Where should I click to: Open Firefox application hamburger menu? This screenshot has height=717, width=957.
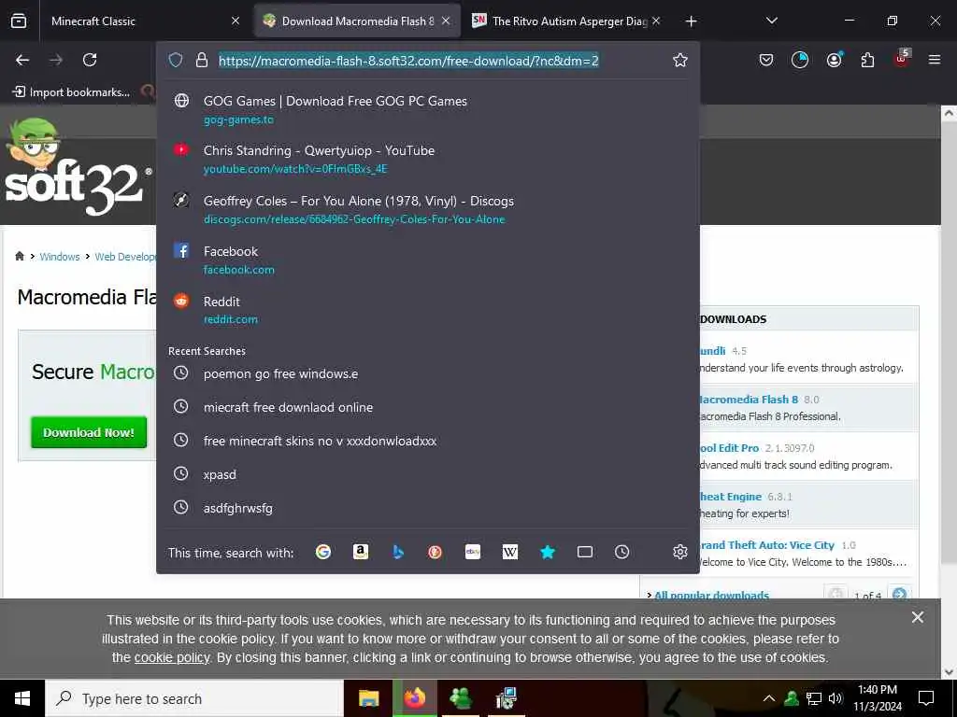(935, 60)
